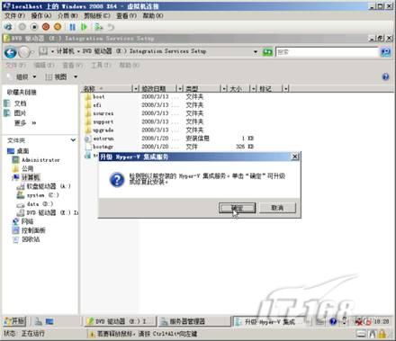This screenshot has width=396, height=341.
Task: Open the 文件 menu of VM connection
Action: (14, 15)
